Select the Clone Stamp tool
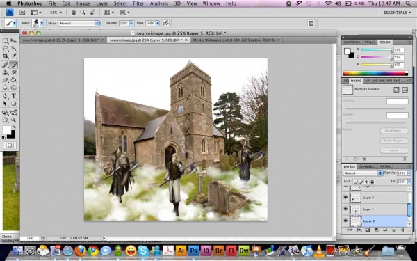The image size is (417, 261). coord(5,72)
